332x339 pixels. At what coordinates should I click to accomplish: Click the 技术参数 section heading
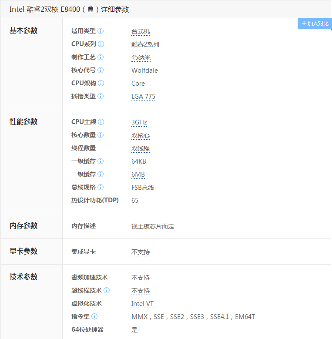pos(23,277)
